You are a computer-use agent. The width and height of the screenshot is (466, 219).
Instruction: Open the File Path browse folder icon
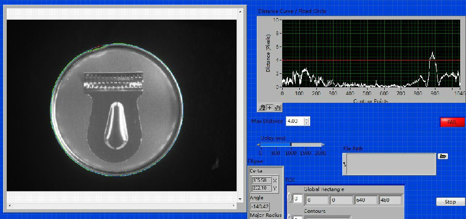[x=443, y=156]
